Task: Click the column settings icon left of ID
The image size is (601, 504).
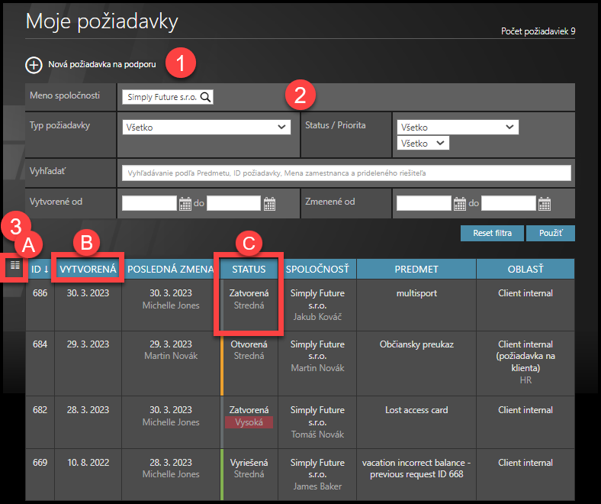Action: coord(14,266)
